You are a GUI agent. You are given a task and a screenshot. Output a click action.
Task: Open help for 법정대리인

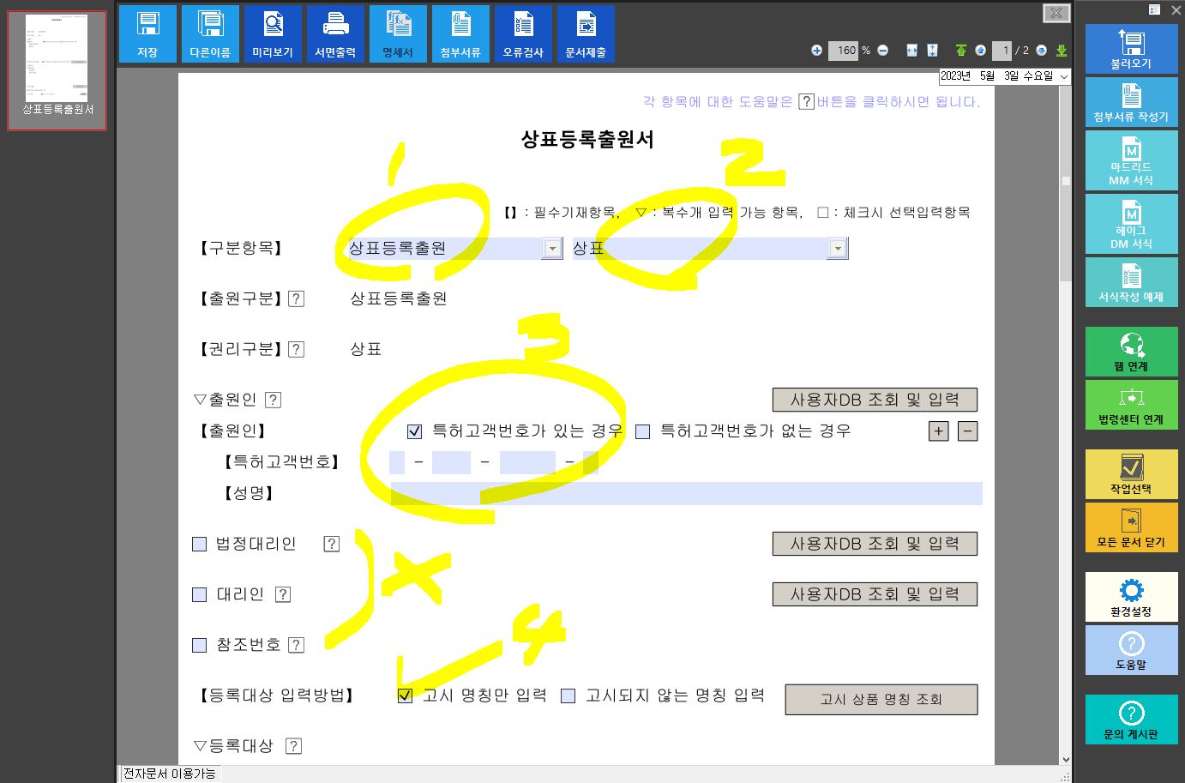(331, 544)
